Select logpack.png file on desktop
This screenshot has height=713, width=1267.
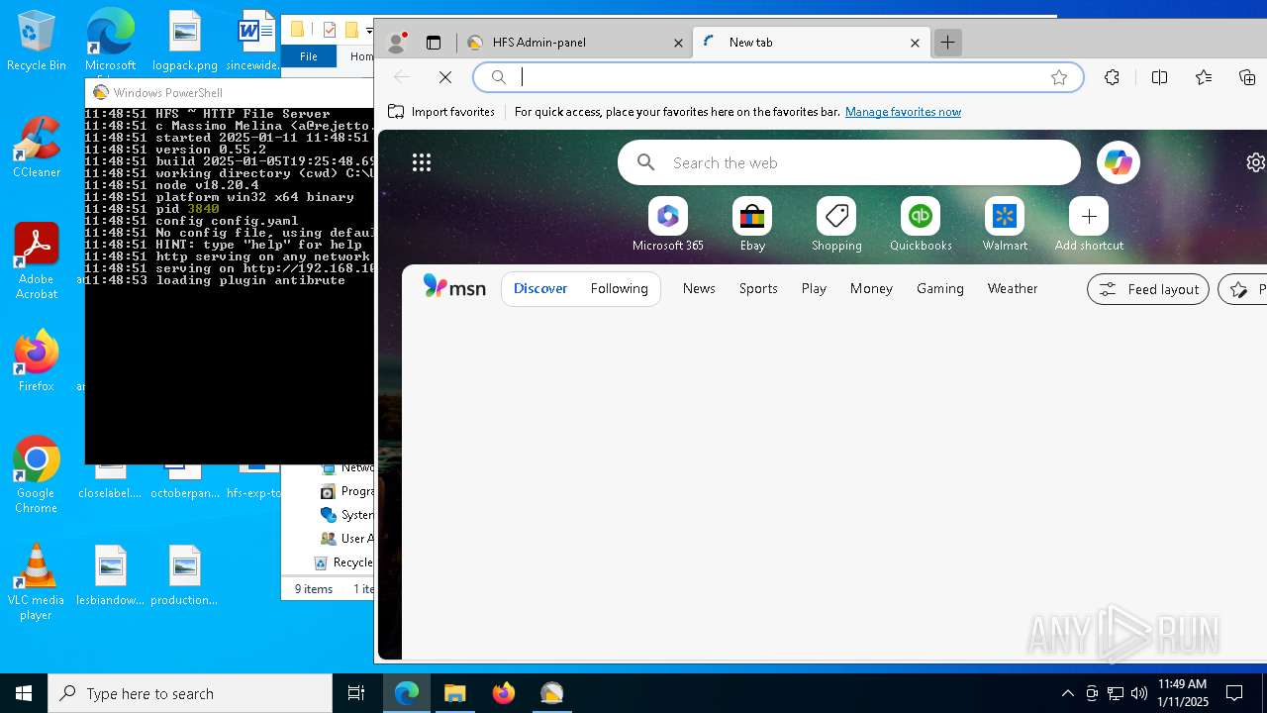pos(185,42)
